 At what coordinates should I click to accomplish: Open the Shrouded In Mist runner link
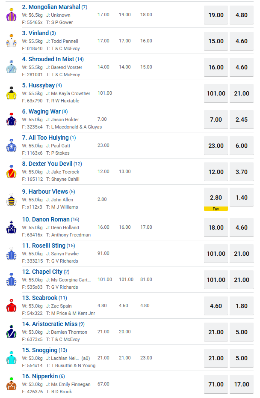pyautogui.click(x=51, y=59)
